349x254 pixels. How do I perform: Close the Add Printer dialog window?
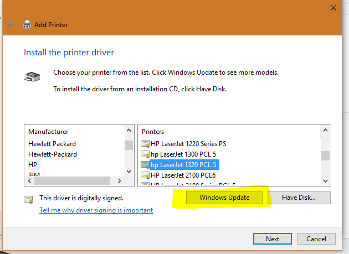coord(333,8)
